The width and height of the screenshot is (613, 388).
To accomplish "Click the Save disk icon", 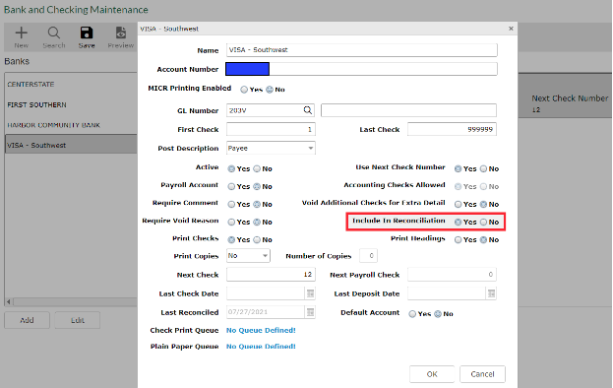I will [x=87, y=32].
